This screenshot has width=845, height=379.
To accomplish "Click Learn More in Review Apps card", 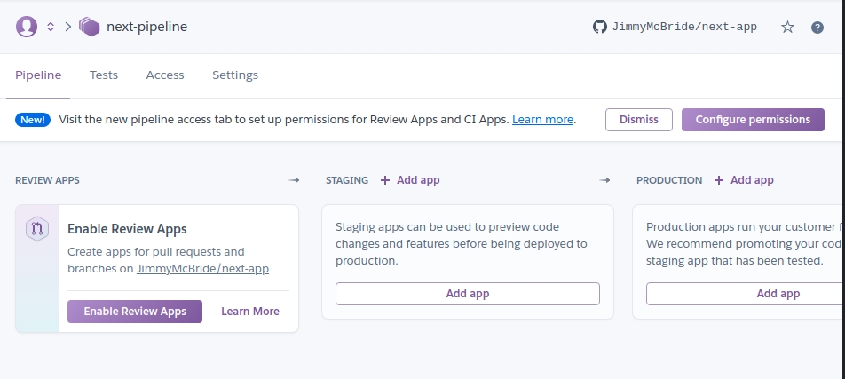I will point(250,312).
